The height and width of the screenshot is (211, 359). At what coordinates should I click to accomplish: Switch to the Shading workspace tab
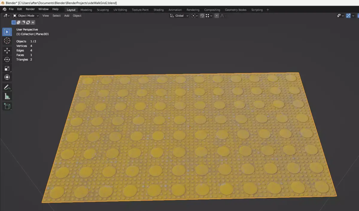point(159,10)
